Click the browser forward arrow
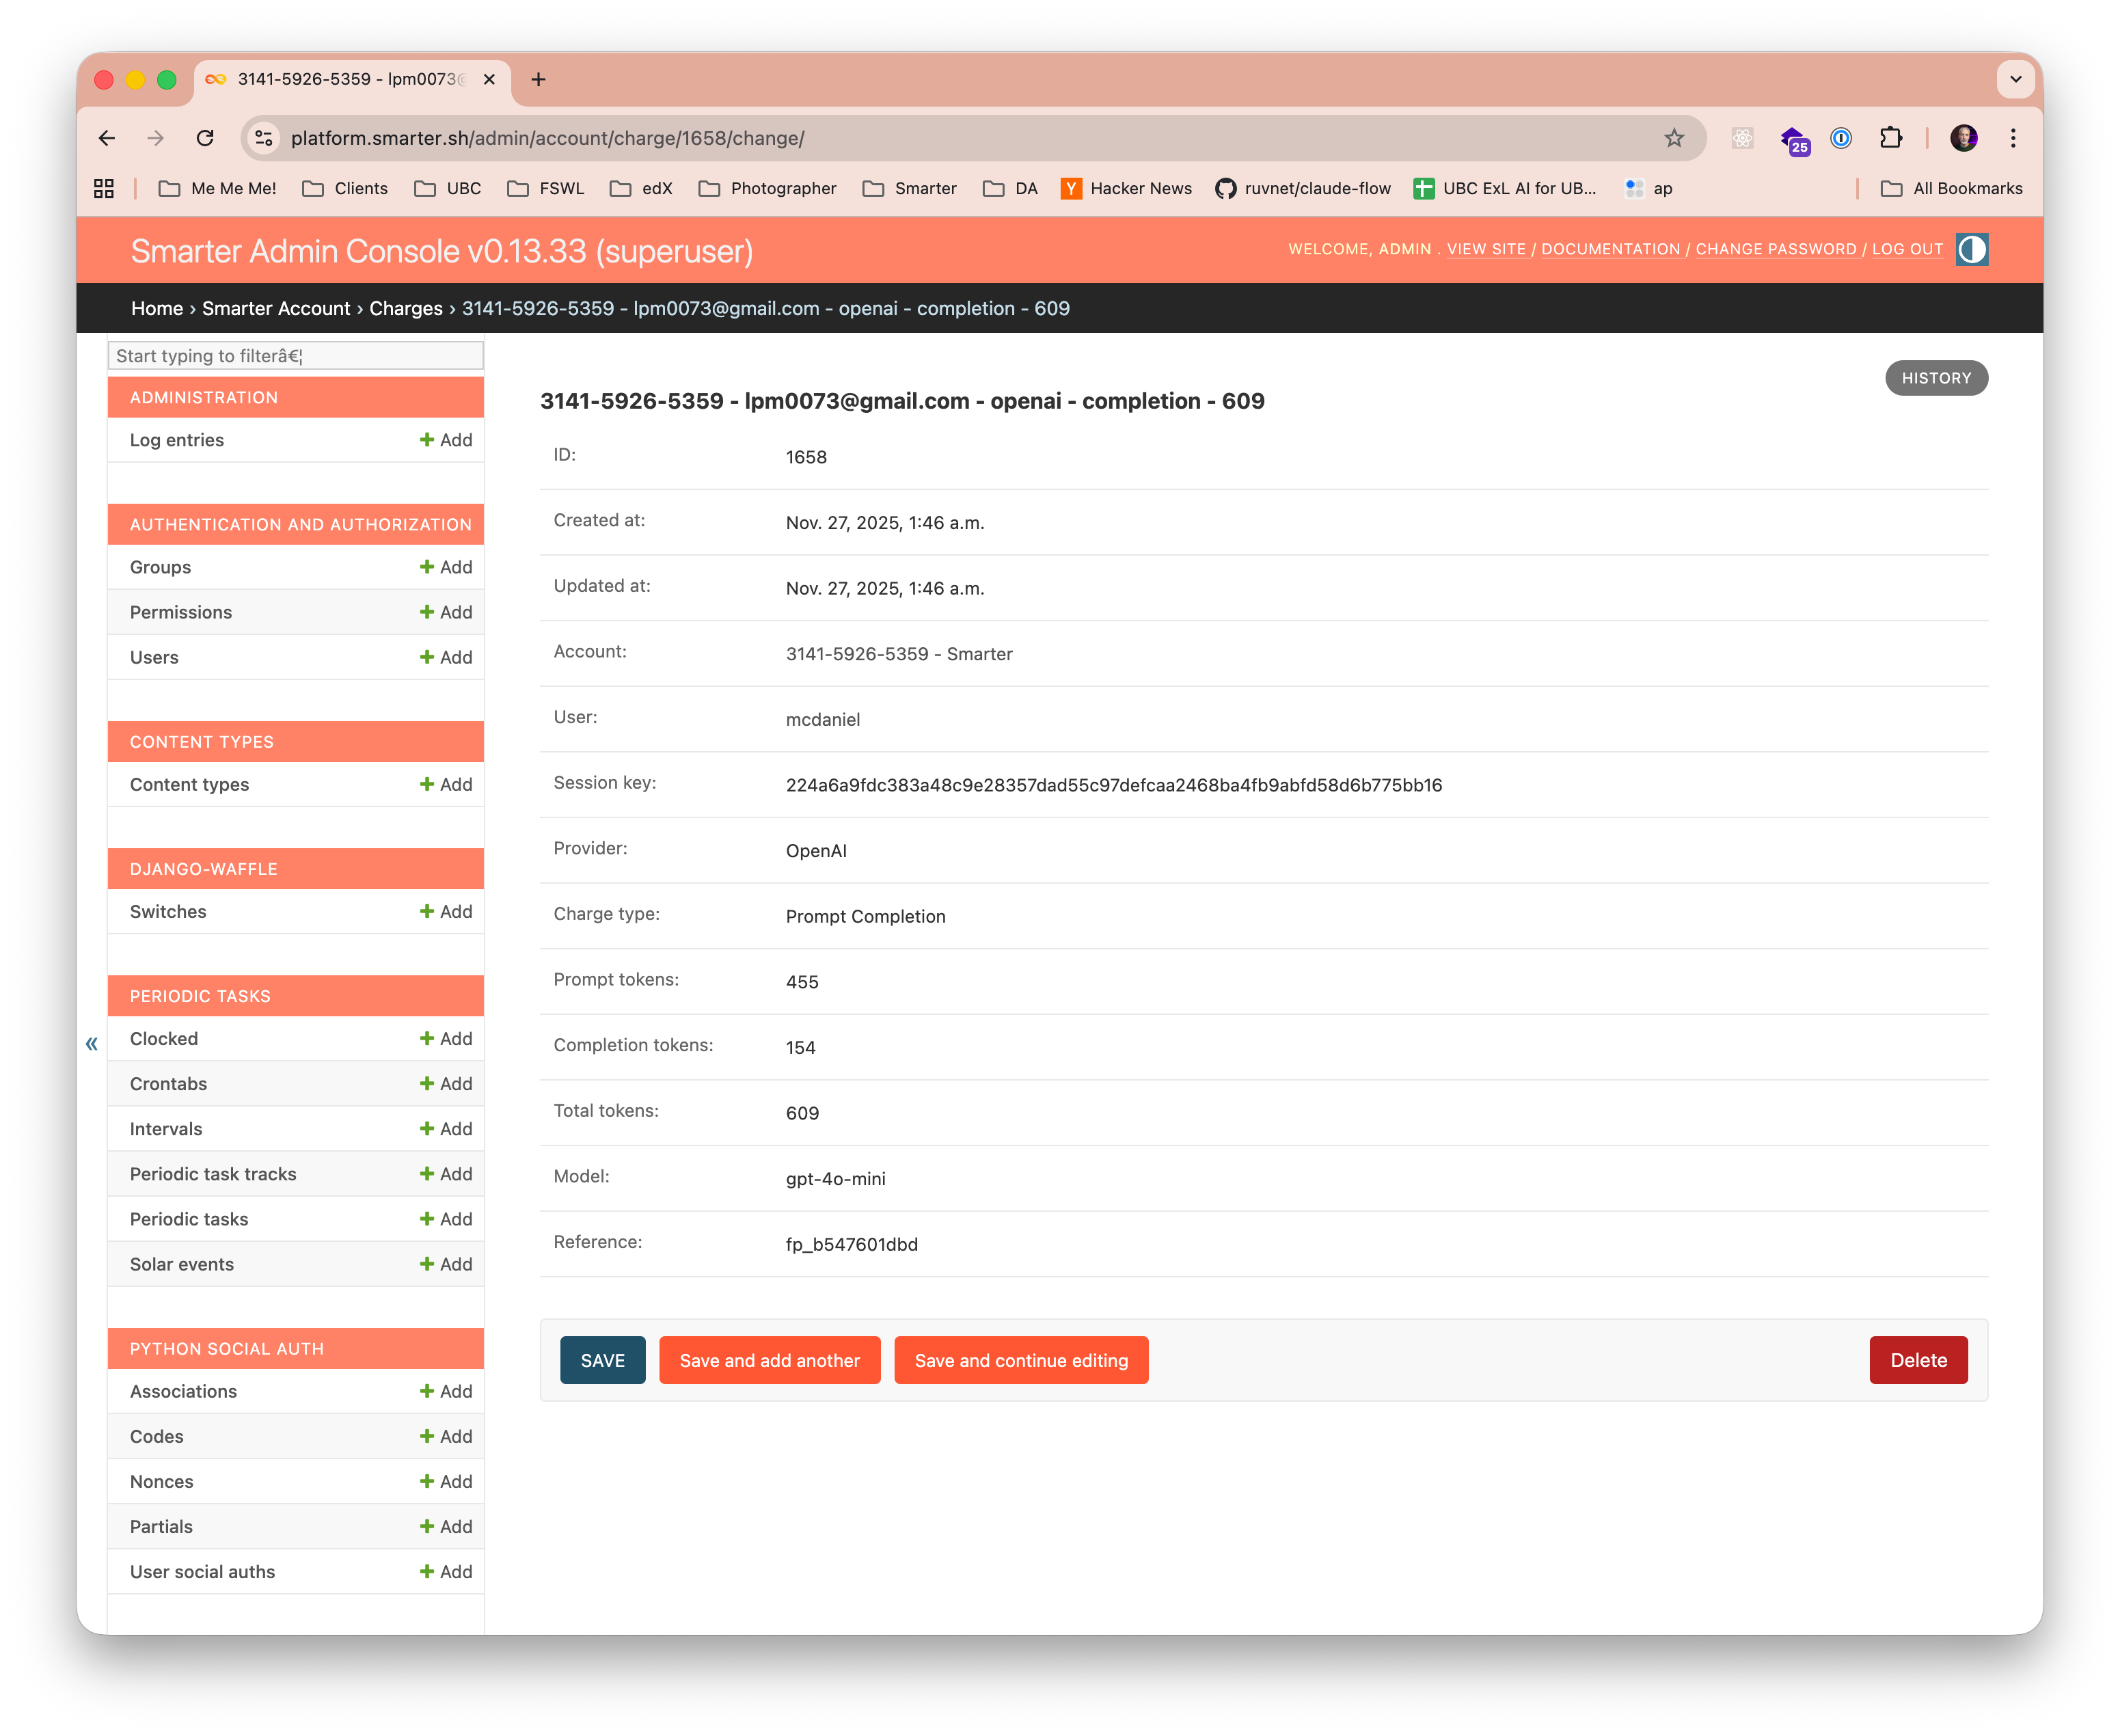This screenshot has height=1736, width=2120. pos(155,138)
